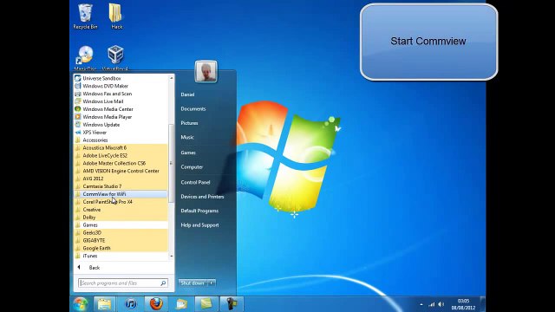
Task: Expand Corel PaintShop Pro X4 folder
Action: coord(121,202)
